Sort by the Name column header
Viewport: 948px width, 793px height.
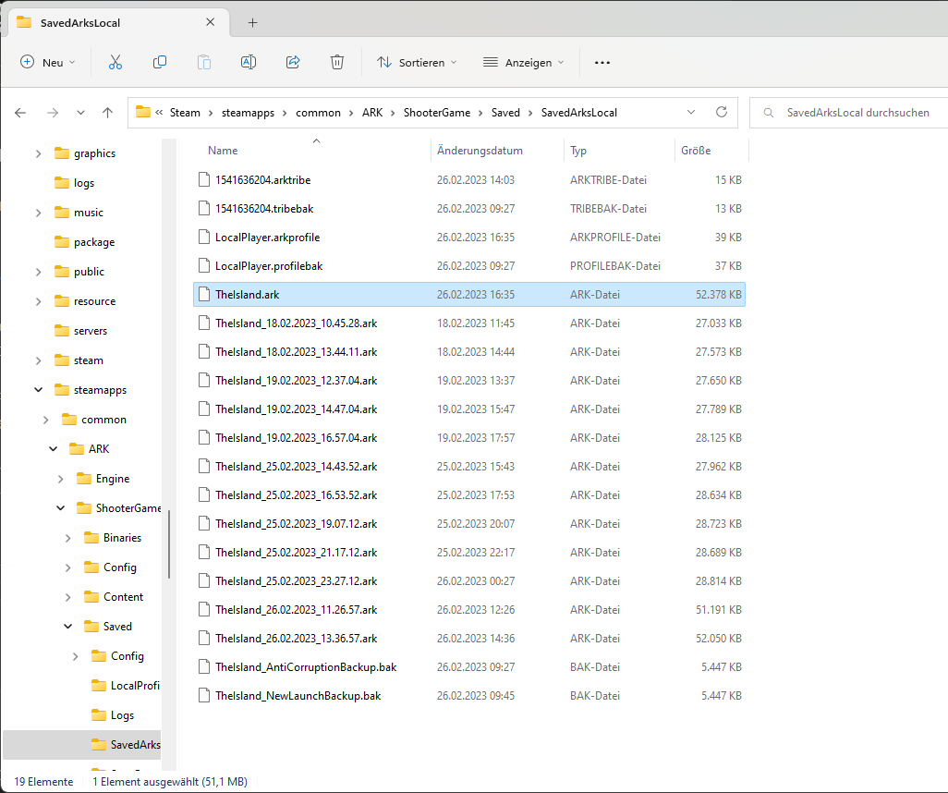[x=223, y=151]
